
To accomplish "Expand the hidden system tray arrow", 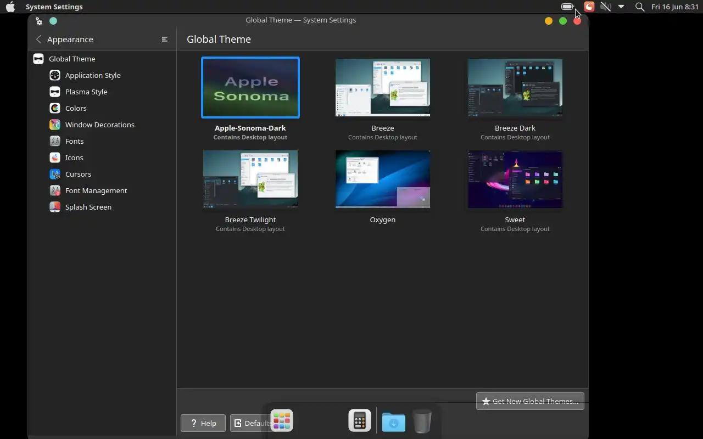I will 621,7.
